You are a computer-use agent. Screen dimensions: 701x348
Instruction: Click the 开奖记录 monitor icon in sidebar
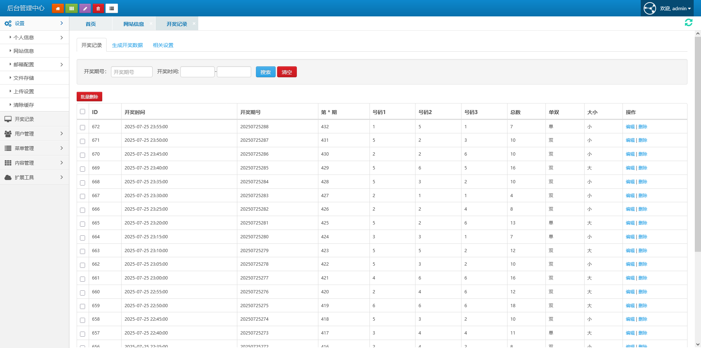(8, 119)
